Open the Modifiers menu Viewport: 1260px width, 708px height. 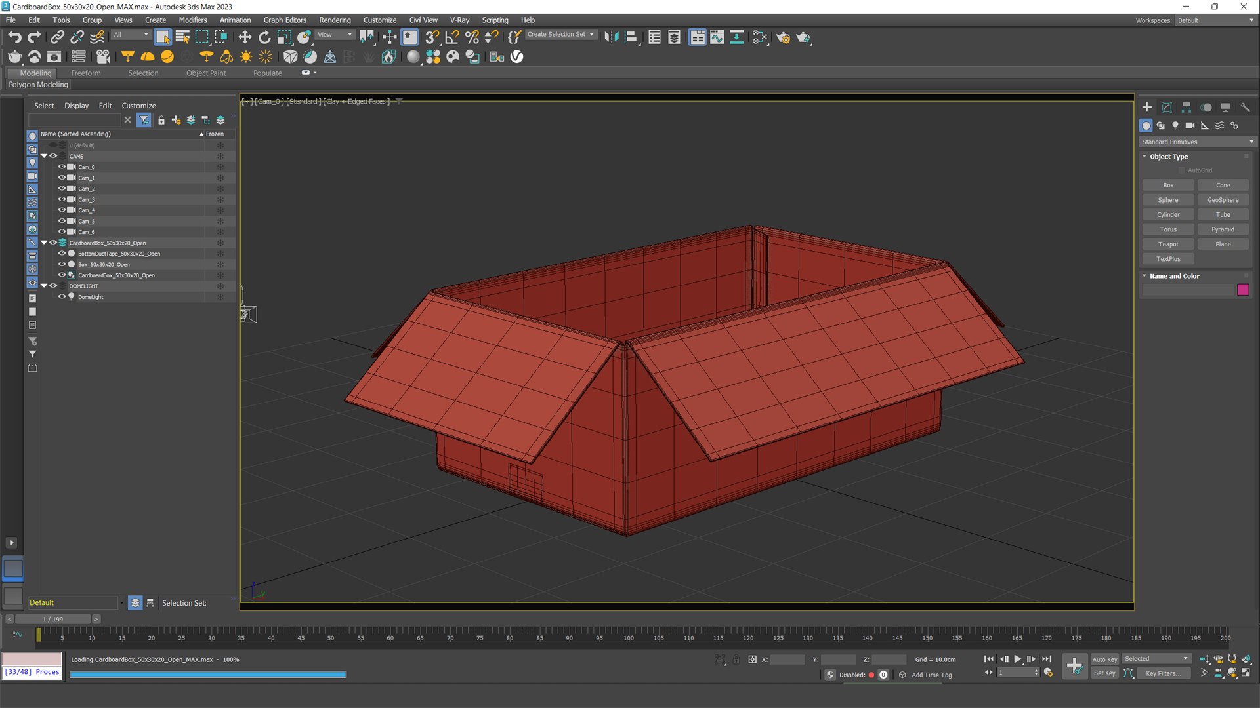pyautogui.click(x=193, y=20)
